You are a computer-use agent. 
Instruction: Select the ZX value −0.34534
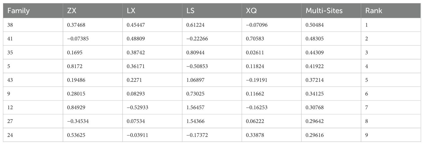point(78,121)
